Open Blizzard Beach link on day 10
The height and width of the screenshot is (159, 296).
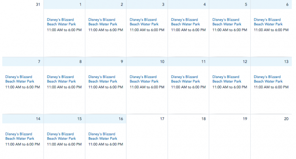pyautogui.click(x=144, y=79)
